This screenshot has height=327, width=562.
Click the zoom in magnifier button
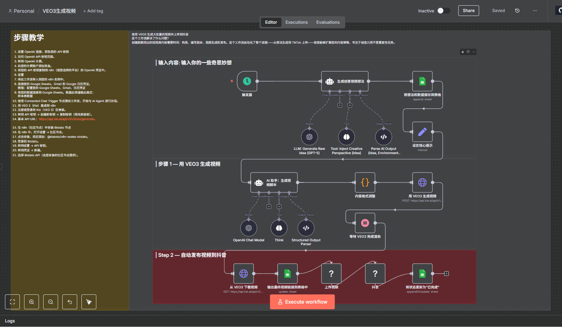32,302
